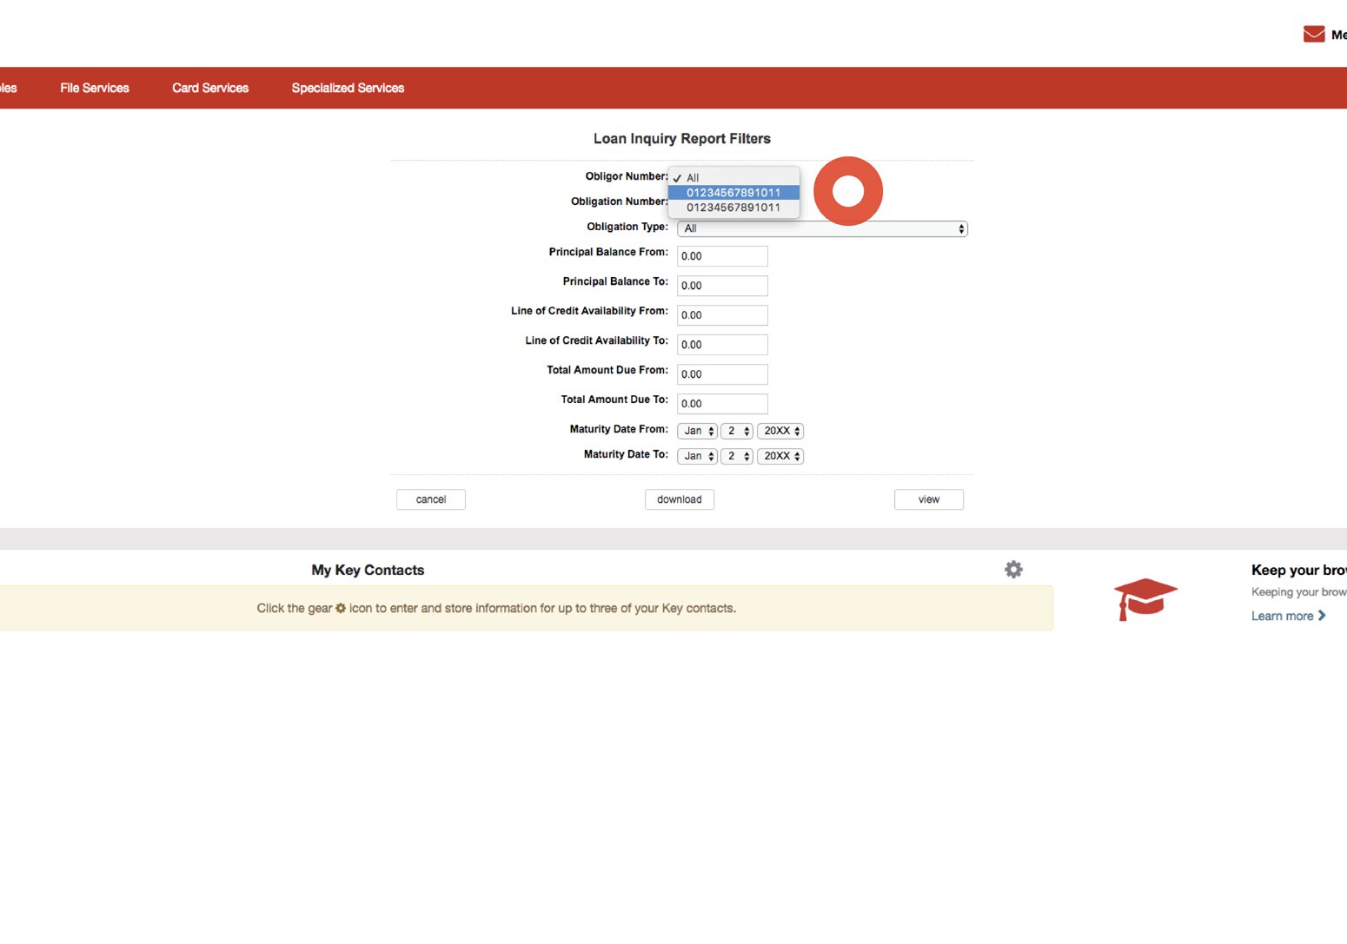Click the Principal Balance From input field
The image size is (1347, 944).
point(722,255)
